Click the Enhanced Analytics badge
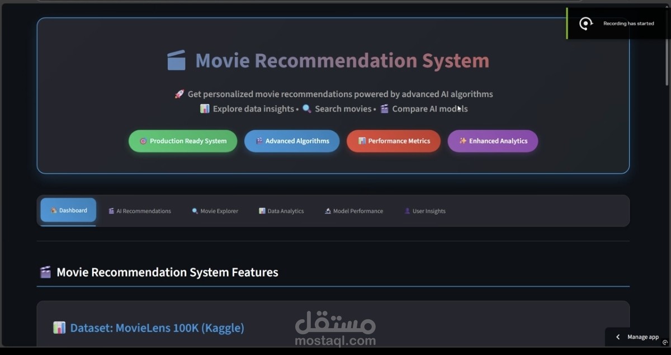 pos(493,141)
